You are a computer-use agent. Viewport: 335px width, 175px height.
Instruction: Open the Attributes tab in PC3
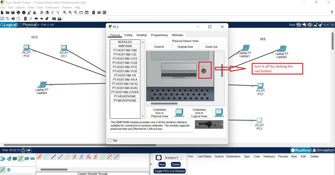(x=177, y=35)
